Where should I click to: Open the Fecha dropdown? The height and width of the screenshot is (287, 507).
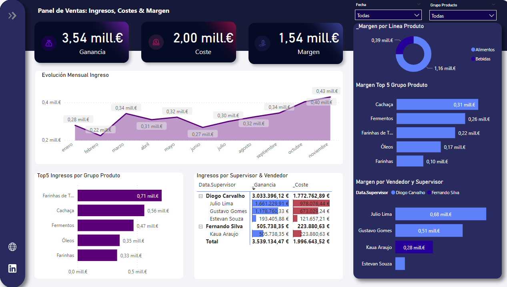[x=388, y=15]
